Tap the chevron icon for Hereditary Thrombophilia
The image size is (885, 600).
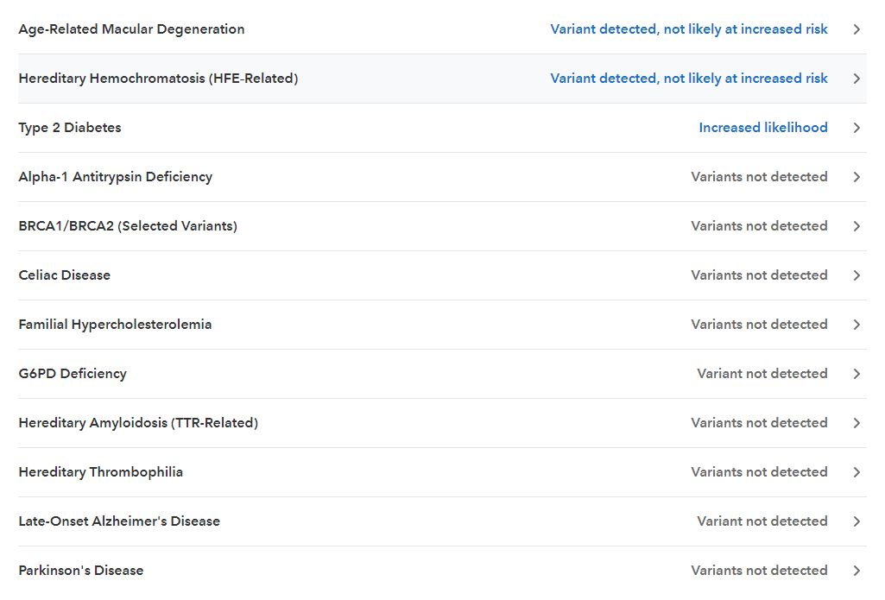(857, 472)
